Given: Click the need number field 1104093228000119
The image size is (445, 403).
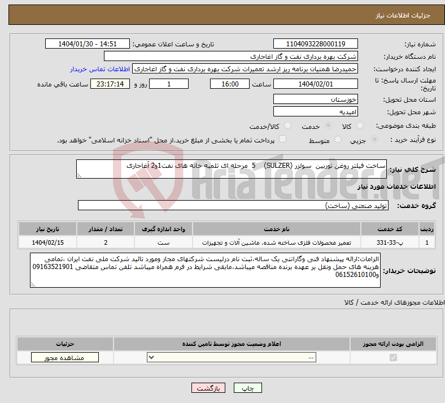Looking at the screenshot, I should [315, 44].
